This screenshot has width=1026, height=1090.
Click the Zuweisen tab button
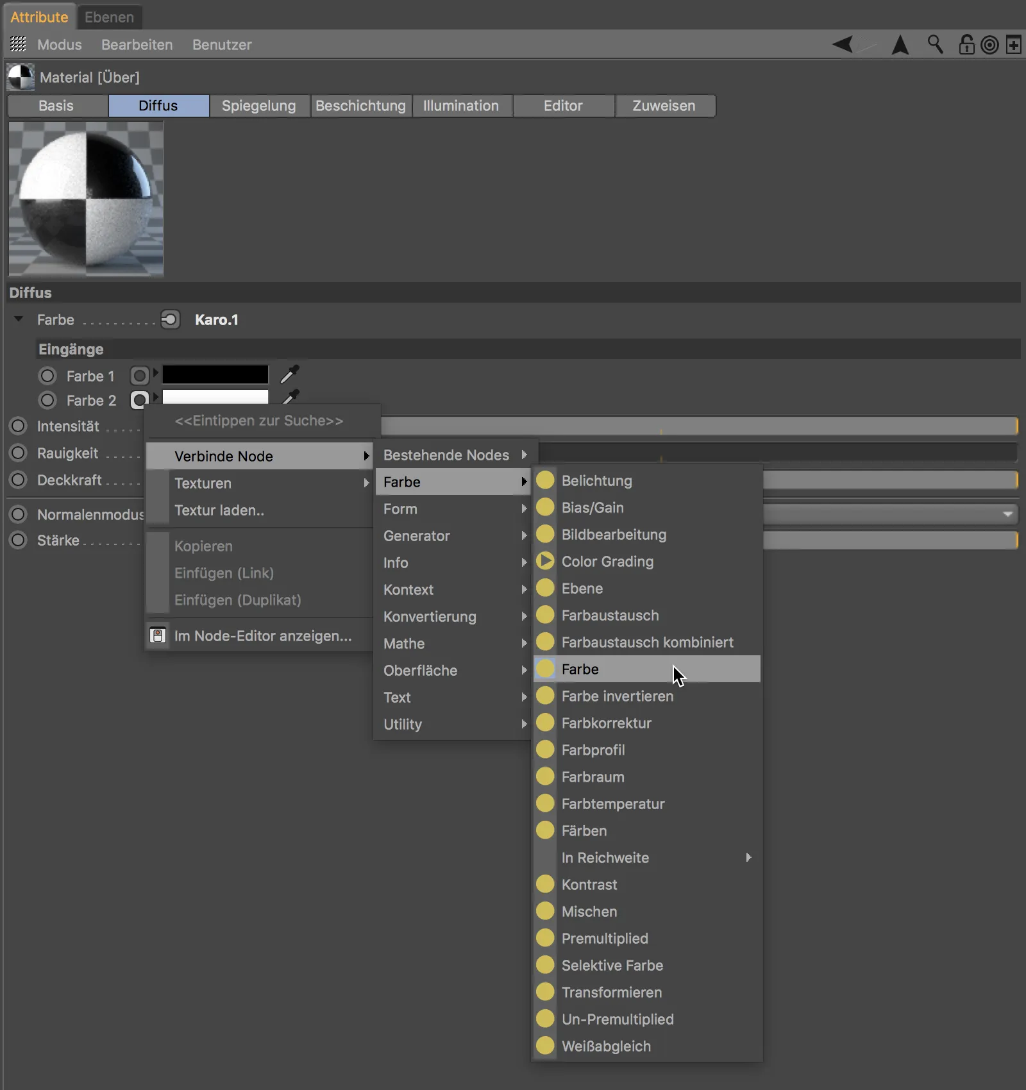pos(664,106)
